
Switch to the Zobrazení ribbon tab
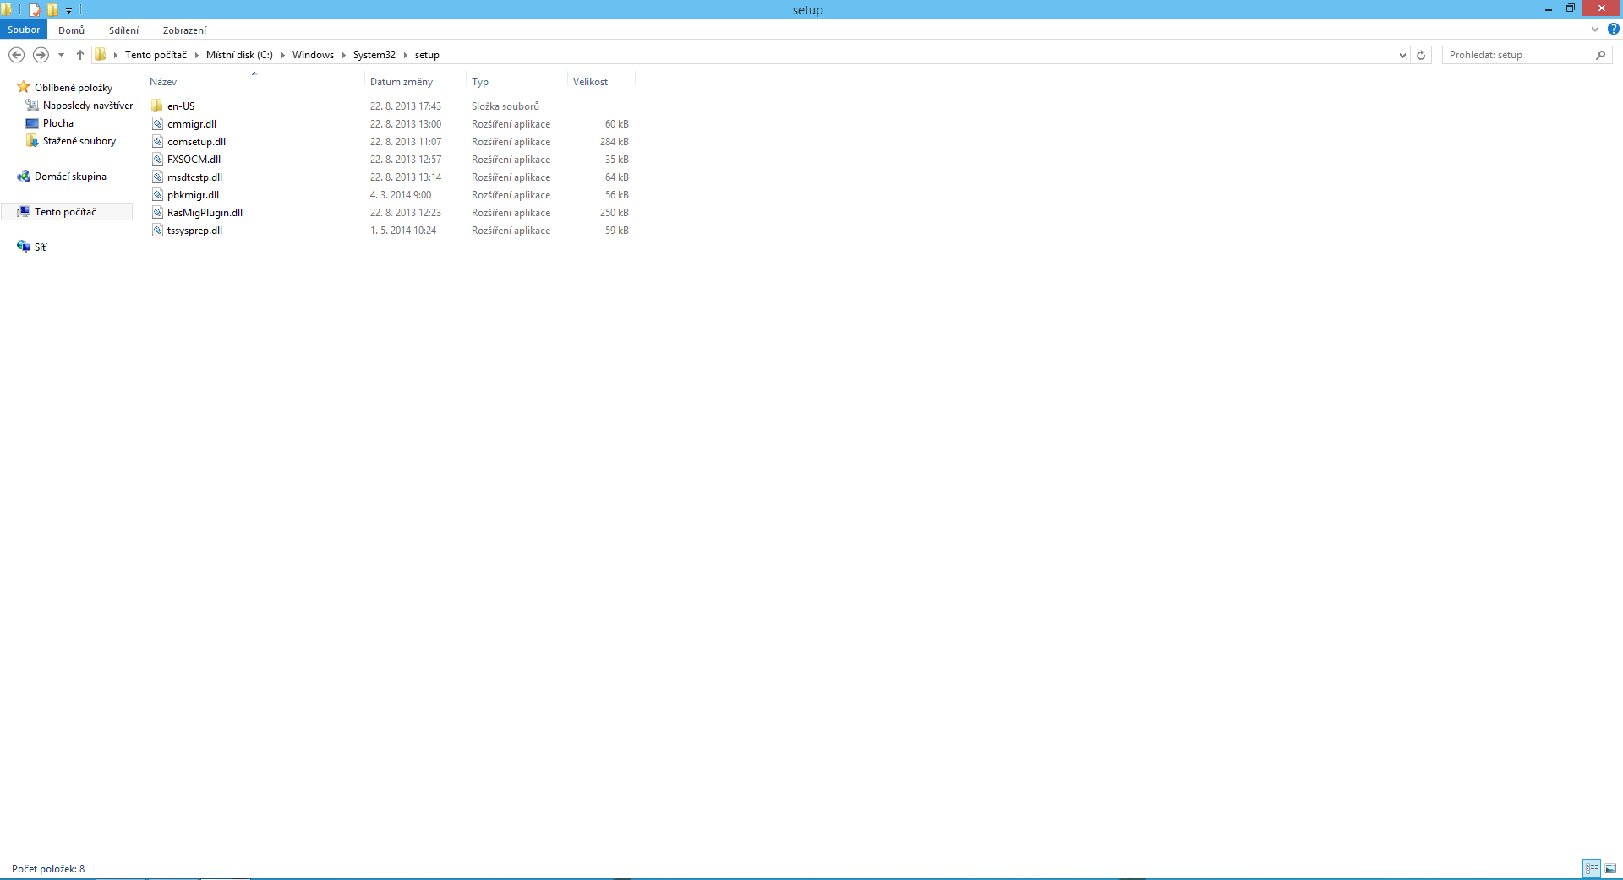pyautogui.click(x=184, y=30)
